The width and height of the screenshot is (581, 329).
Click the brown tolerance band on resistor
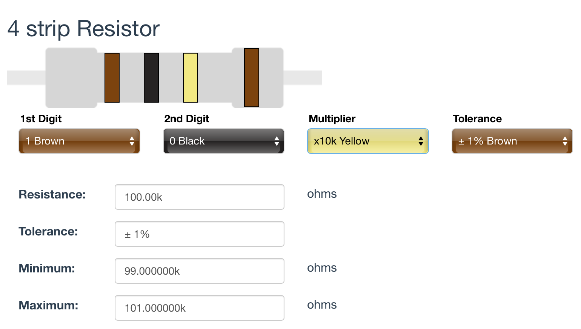tap(252, 78)
